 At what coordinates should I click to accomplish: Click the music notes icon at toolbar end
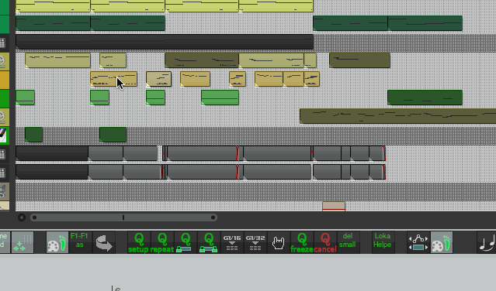[487, 242]
